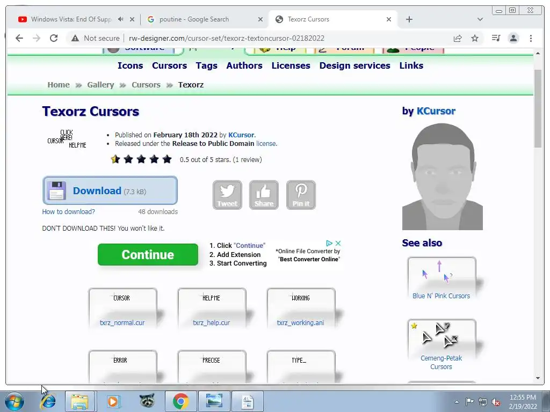Close the Texorz Cursors tab

click(x=389, y=19)
